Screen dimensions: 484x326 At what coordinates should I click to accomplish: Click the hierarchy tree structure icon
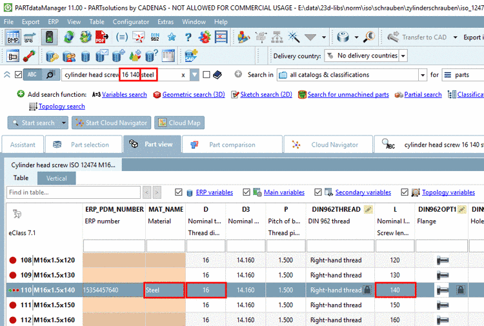277,37
